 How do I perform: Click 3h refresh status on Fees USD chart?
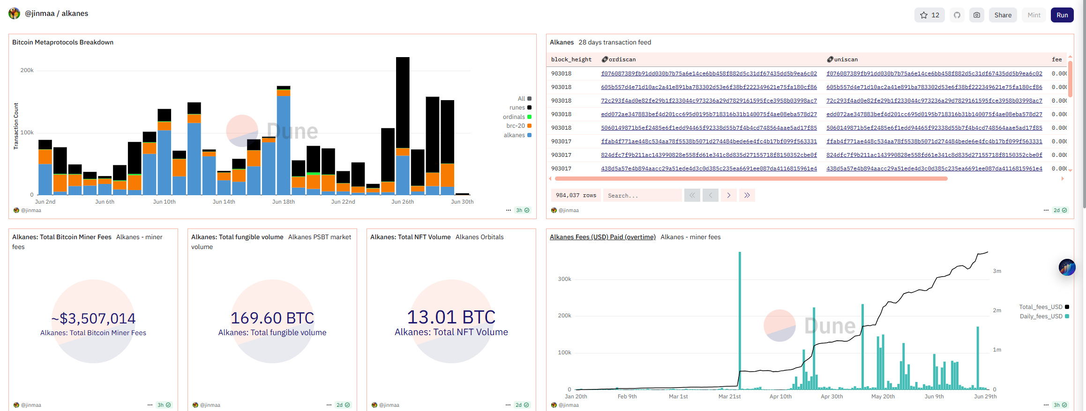click(x=1060, y=405)
